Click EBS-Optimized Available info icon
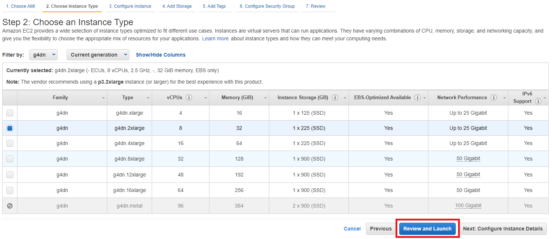This screenshot has width=552, height=239. [x=418, y=98]
